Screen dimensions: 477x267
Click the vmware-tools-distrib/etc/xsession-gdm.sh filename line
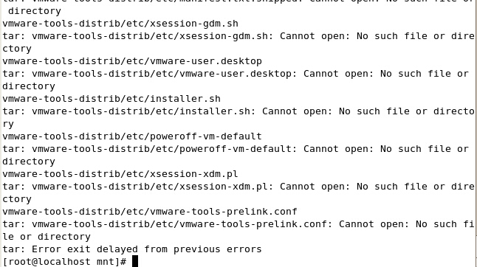point(120,24)
